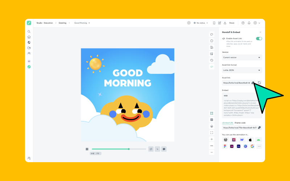This screenshot has width=290, height=181.
Task: Click the LottieFiles logo in top-left corner
Action: [x=29, y=23]
